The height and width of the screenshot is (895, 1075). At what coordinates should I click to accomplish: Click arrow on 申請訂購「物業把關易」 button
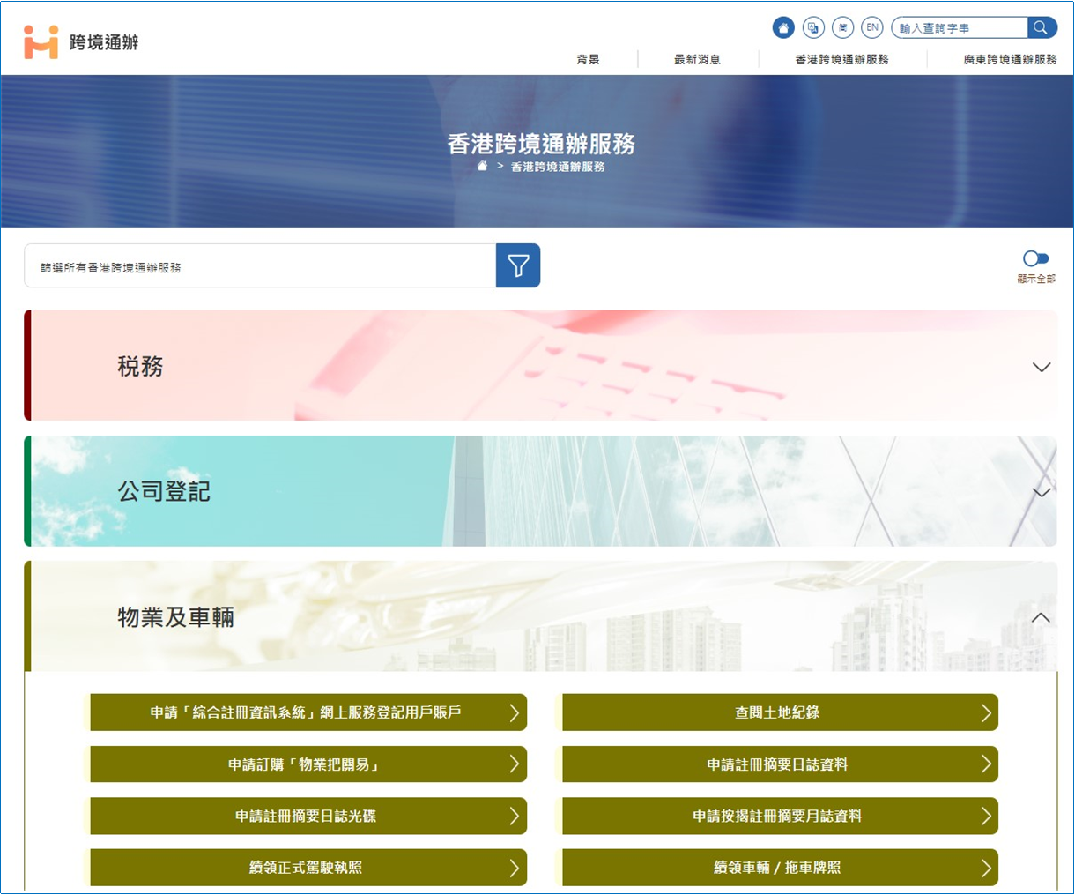(515, 764)
